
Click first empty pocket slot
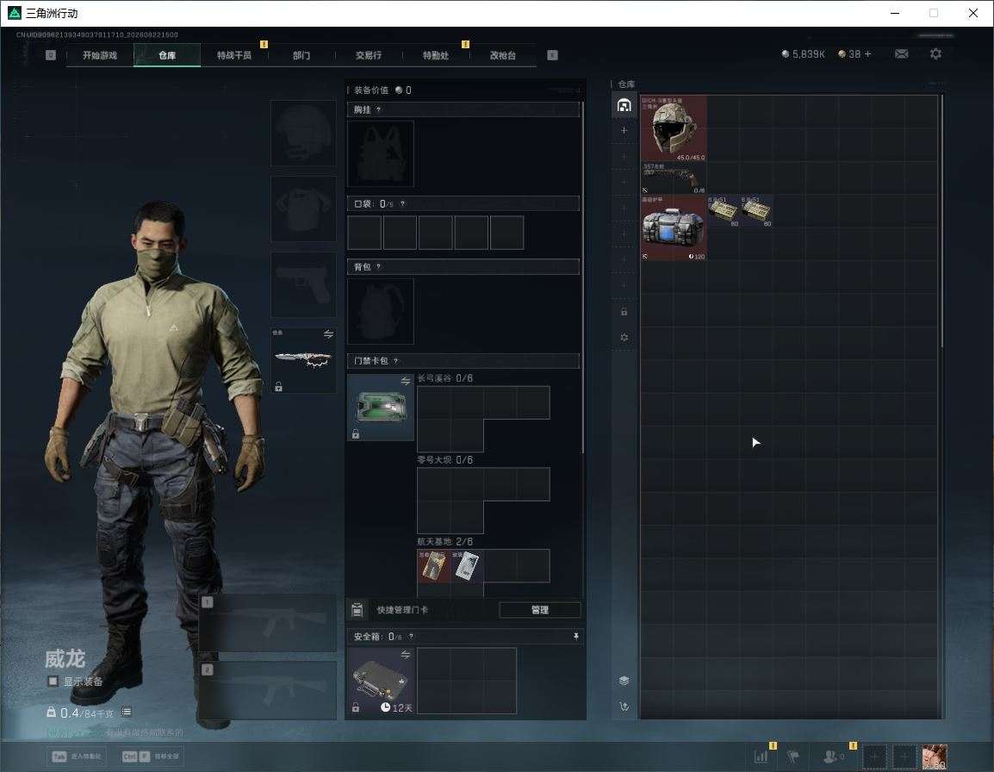364,232
